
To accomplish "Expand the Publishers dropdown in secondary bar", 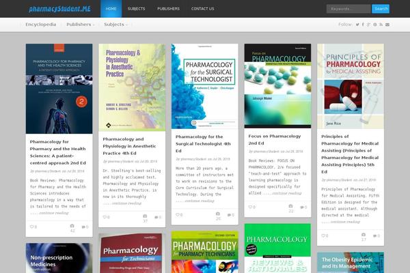I will click(x=80, y=25).
